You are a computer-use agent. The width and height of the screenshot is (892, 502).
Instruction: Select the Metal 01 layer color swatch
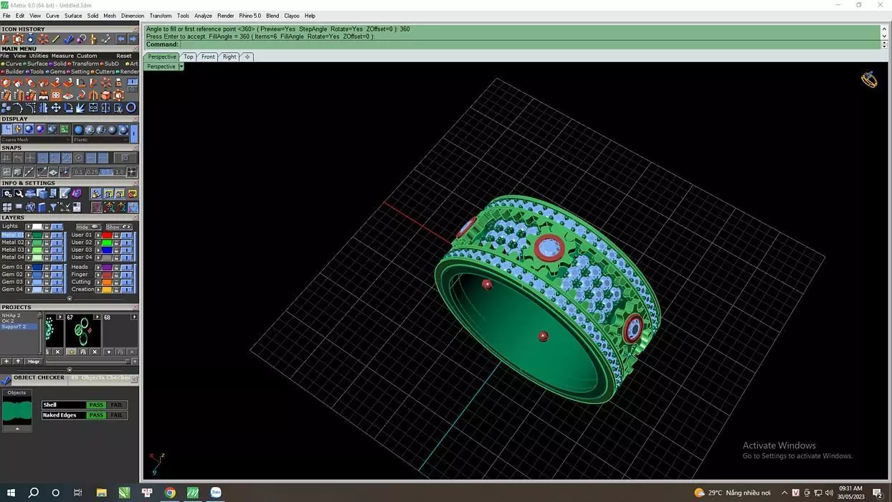(37, 235)
